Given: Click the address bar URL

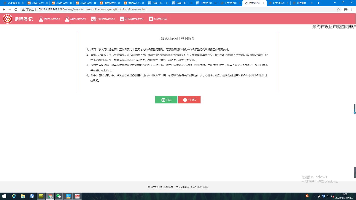Looking at the screenshot, I should [92, 9].
